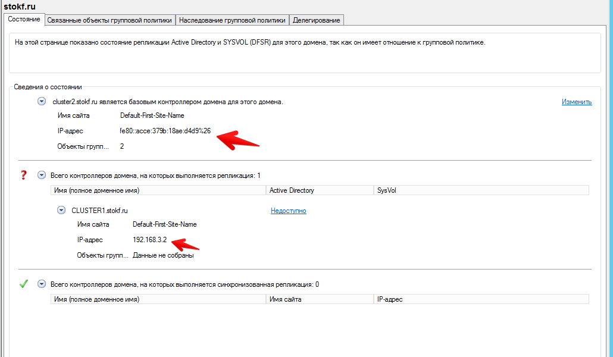613x357 pixels.
Task: Click the Имя сайта column header in synchronized table
Action: 320,299
